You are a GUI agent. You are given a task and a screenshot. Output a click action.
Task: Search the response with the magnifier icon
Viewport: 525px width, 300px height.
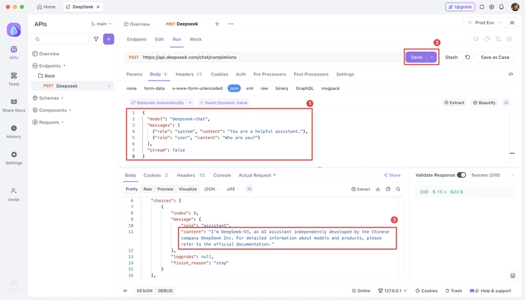pos(398,189)
